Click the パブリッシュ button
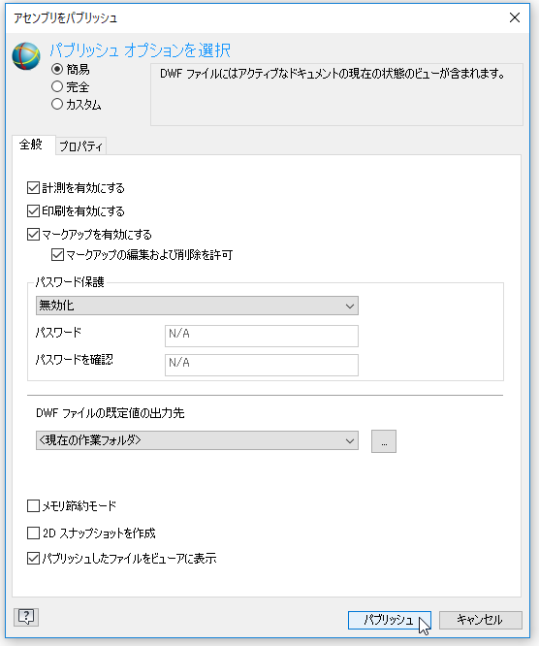This screenshot has height=646, width=539. [389, 620]
